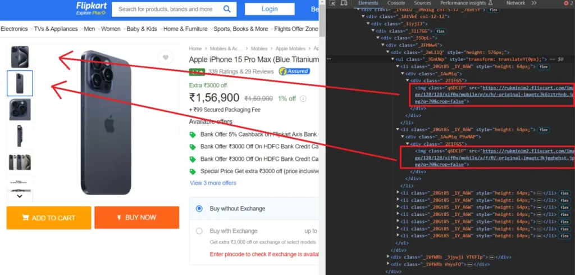Add product to wishlist with heart icon
This screenshot has height=275, width=575.
click(x=166, y=57)
